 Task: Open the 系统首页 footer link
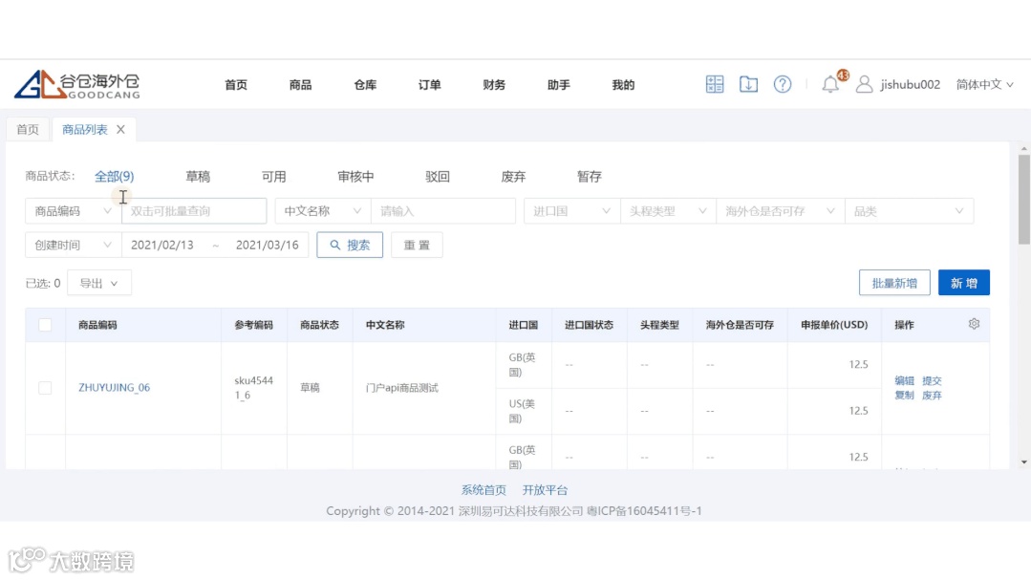[x=483, y=490]
